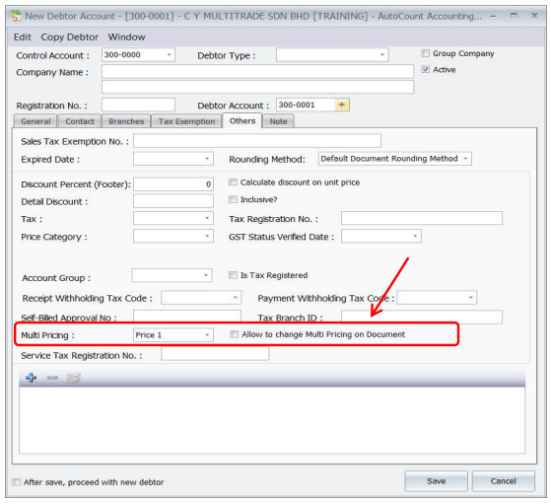Click the folder open icon in grid toolbar
The width and height of the screenshot is (551, 504).
tap(74, 378)
